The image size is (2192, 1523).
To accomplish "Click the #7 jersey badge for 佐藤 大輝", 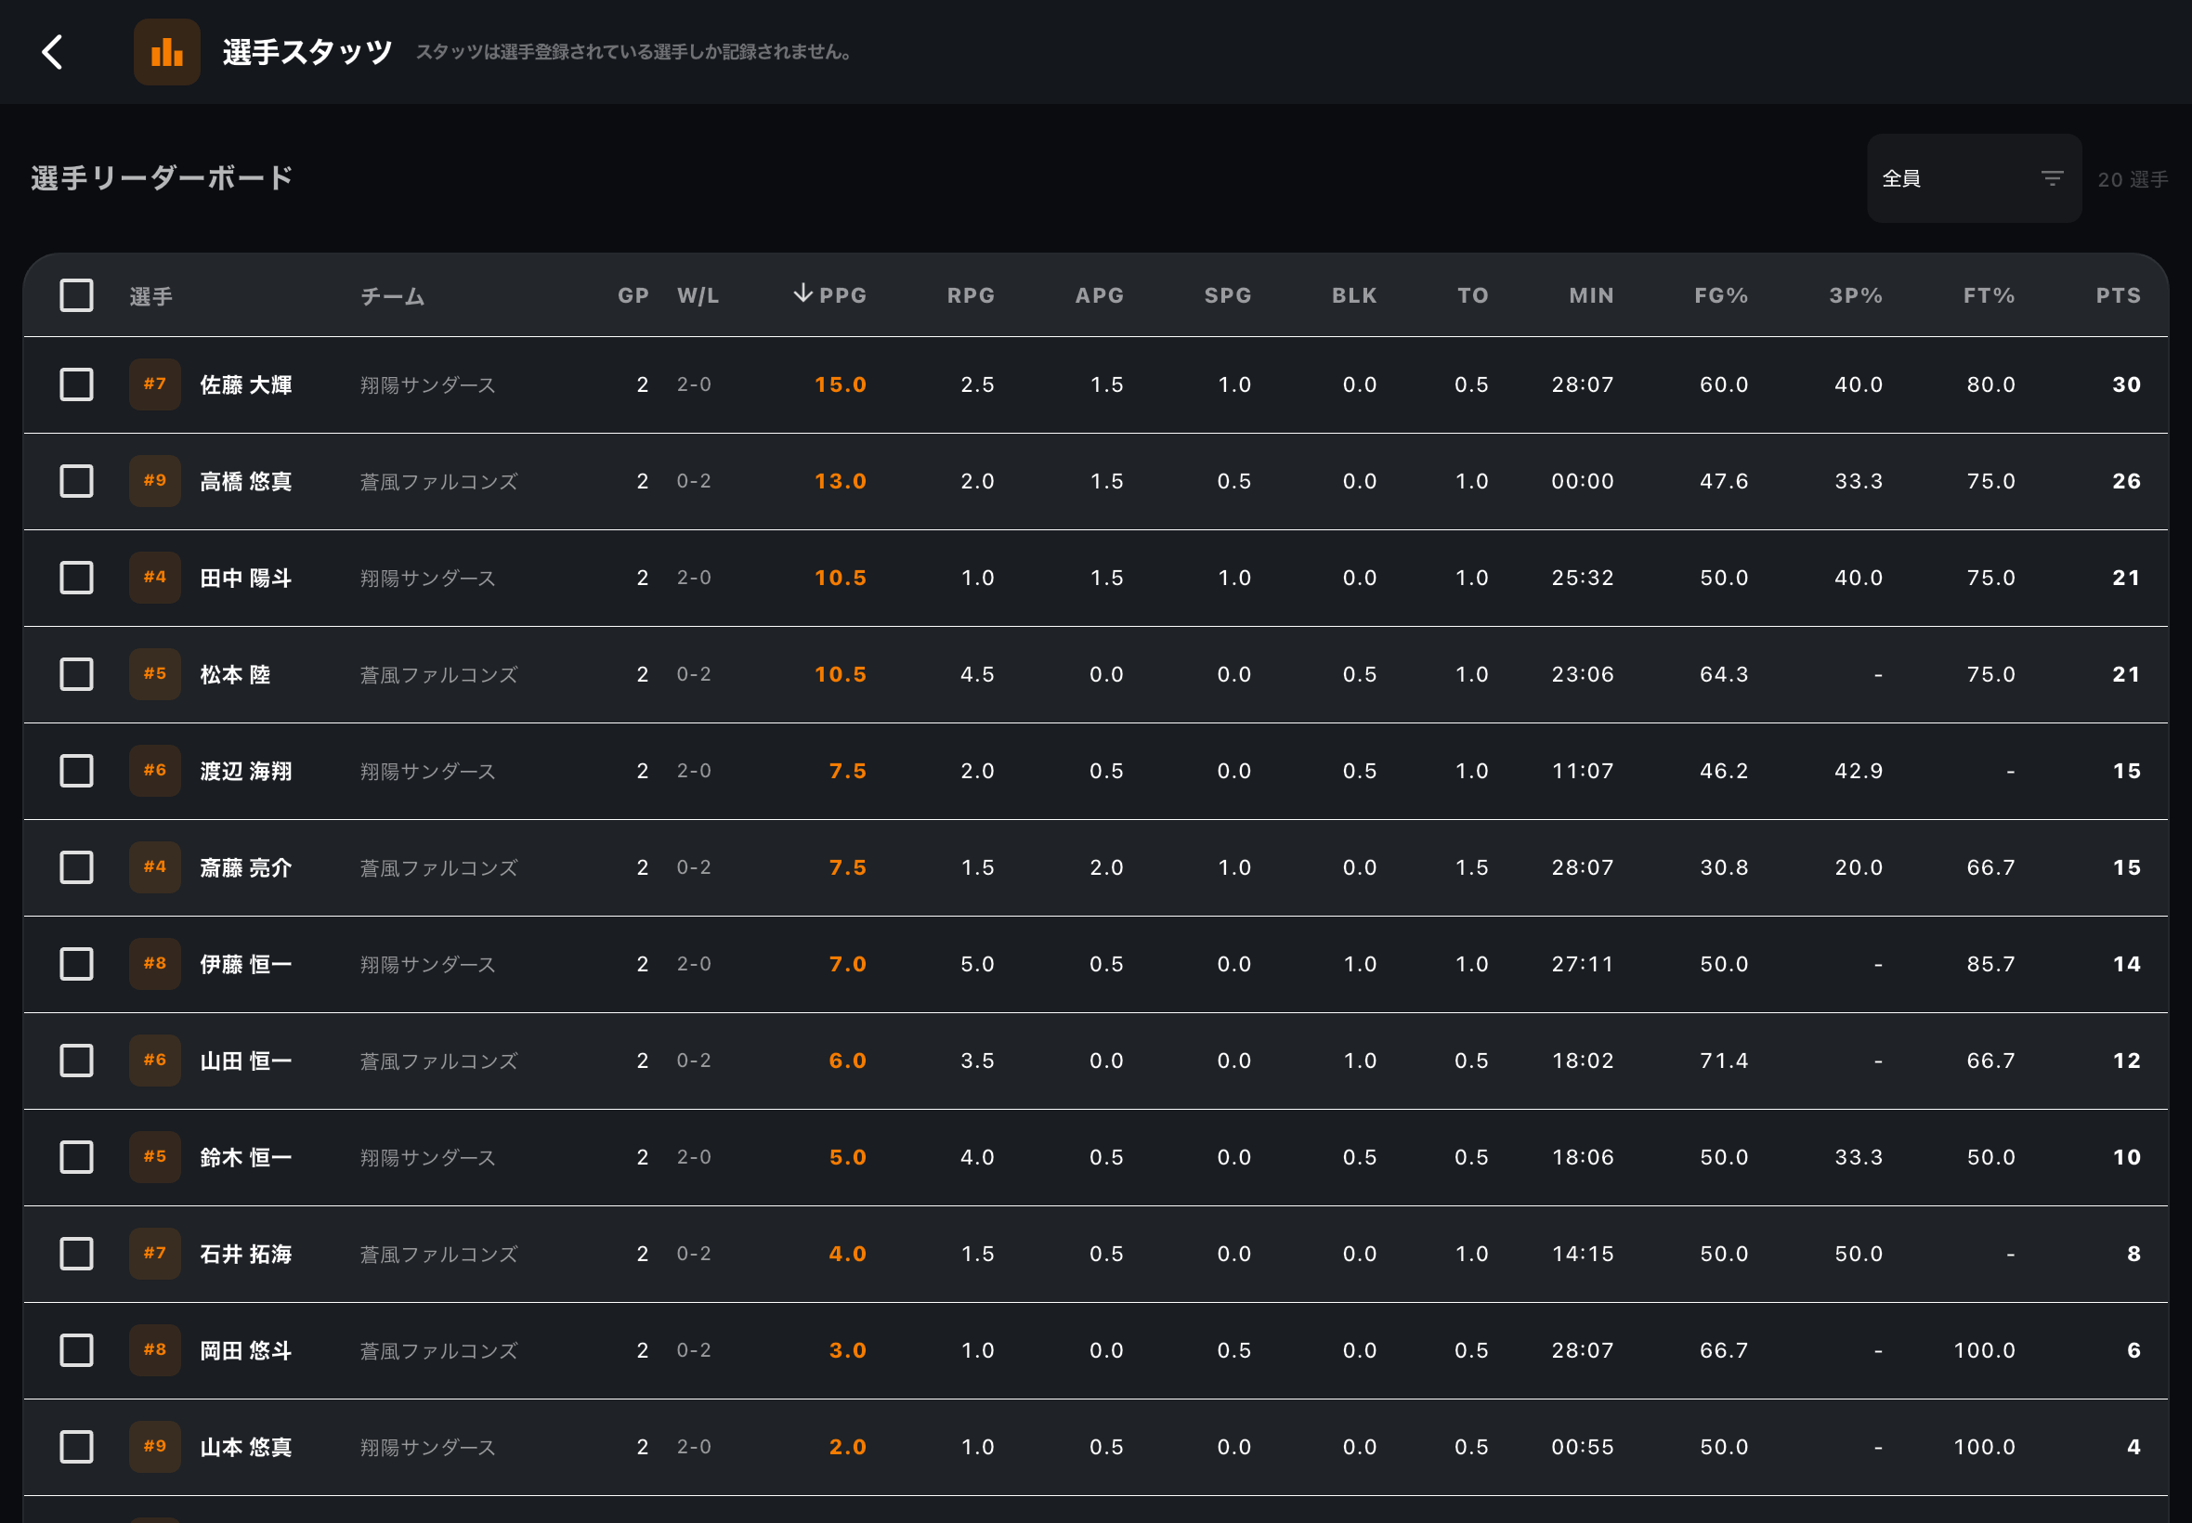I will point(154,384).
